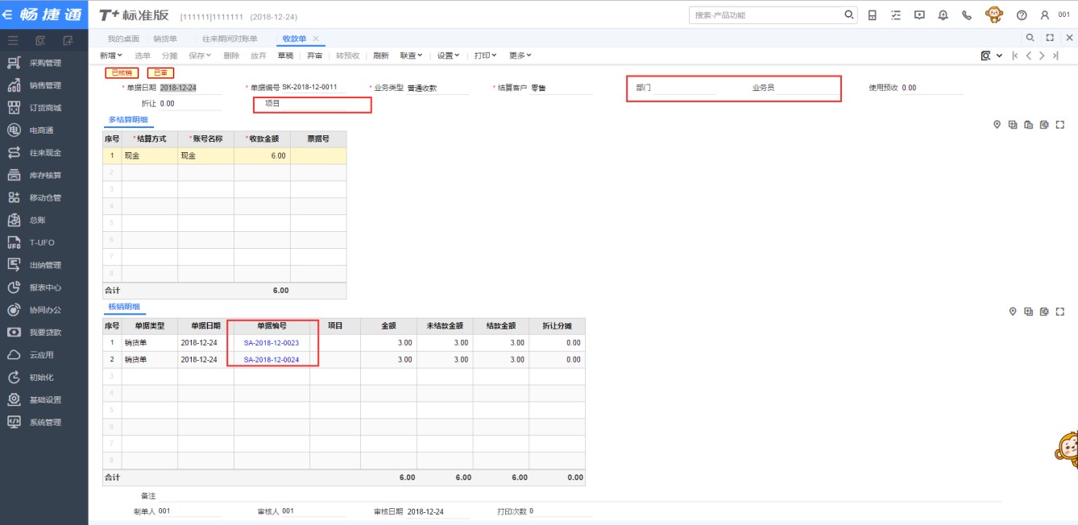This screenshot has width=1078, height=525.
Task: Open the task checklist icon in the header
Action: (896, 15)
